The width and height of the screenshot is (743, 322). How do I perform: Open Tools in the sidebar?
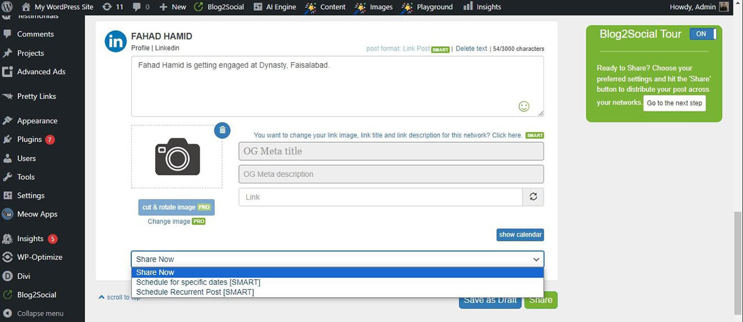click(x=26, y=177)
